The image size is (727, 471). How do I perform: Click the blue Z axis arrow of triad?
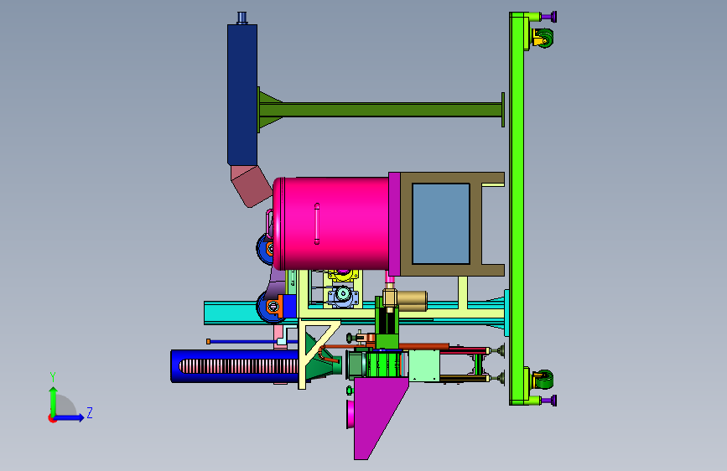[x=70, y=417]
